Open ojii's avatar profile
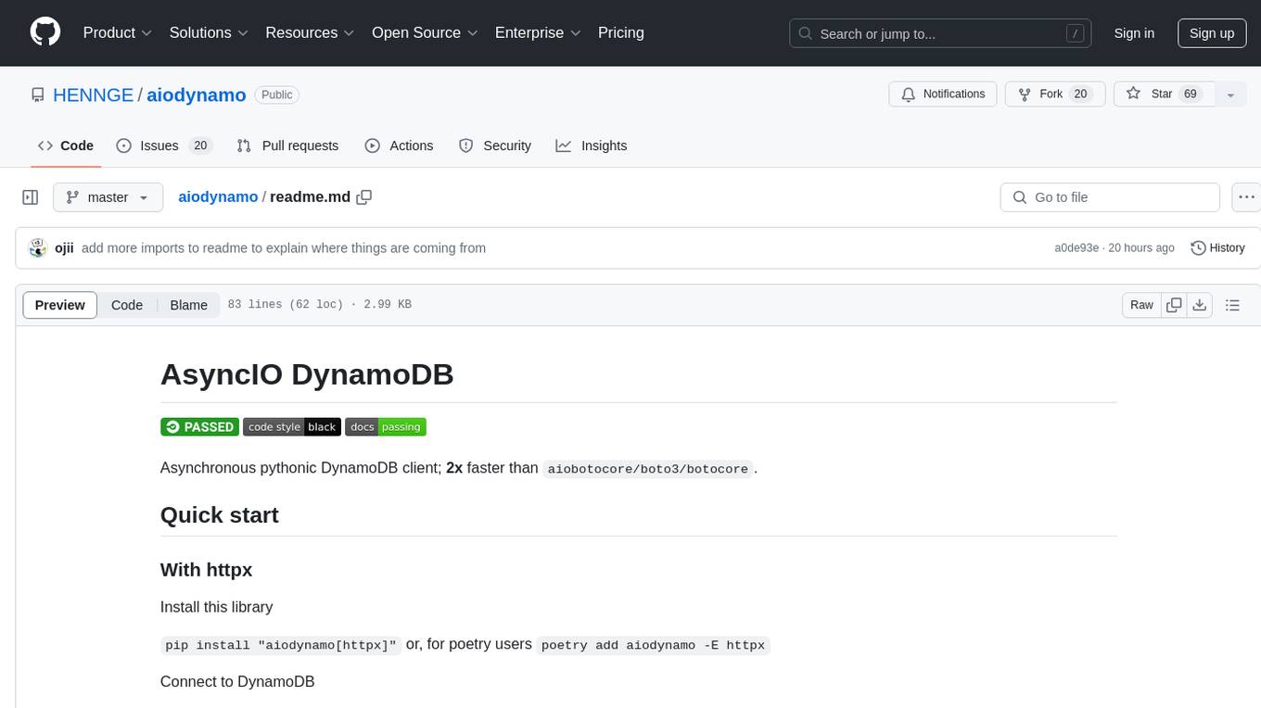The width and height of the screenshot is (1261, 708). tap(38, 247)
